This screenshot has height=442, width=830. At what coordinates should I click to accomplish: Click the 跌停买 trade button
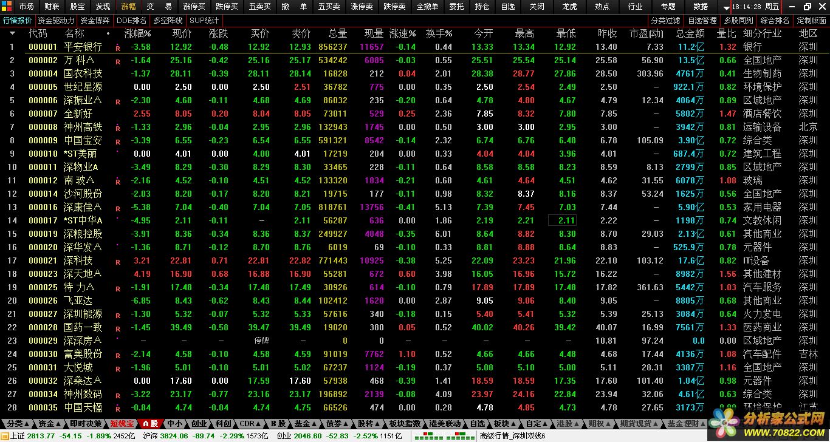coord(227,7)
